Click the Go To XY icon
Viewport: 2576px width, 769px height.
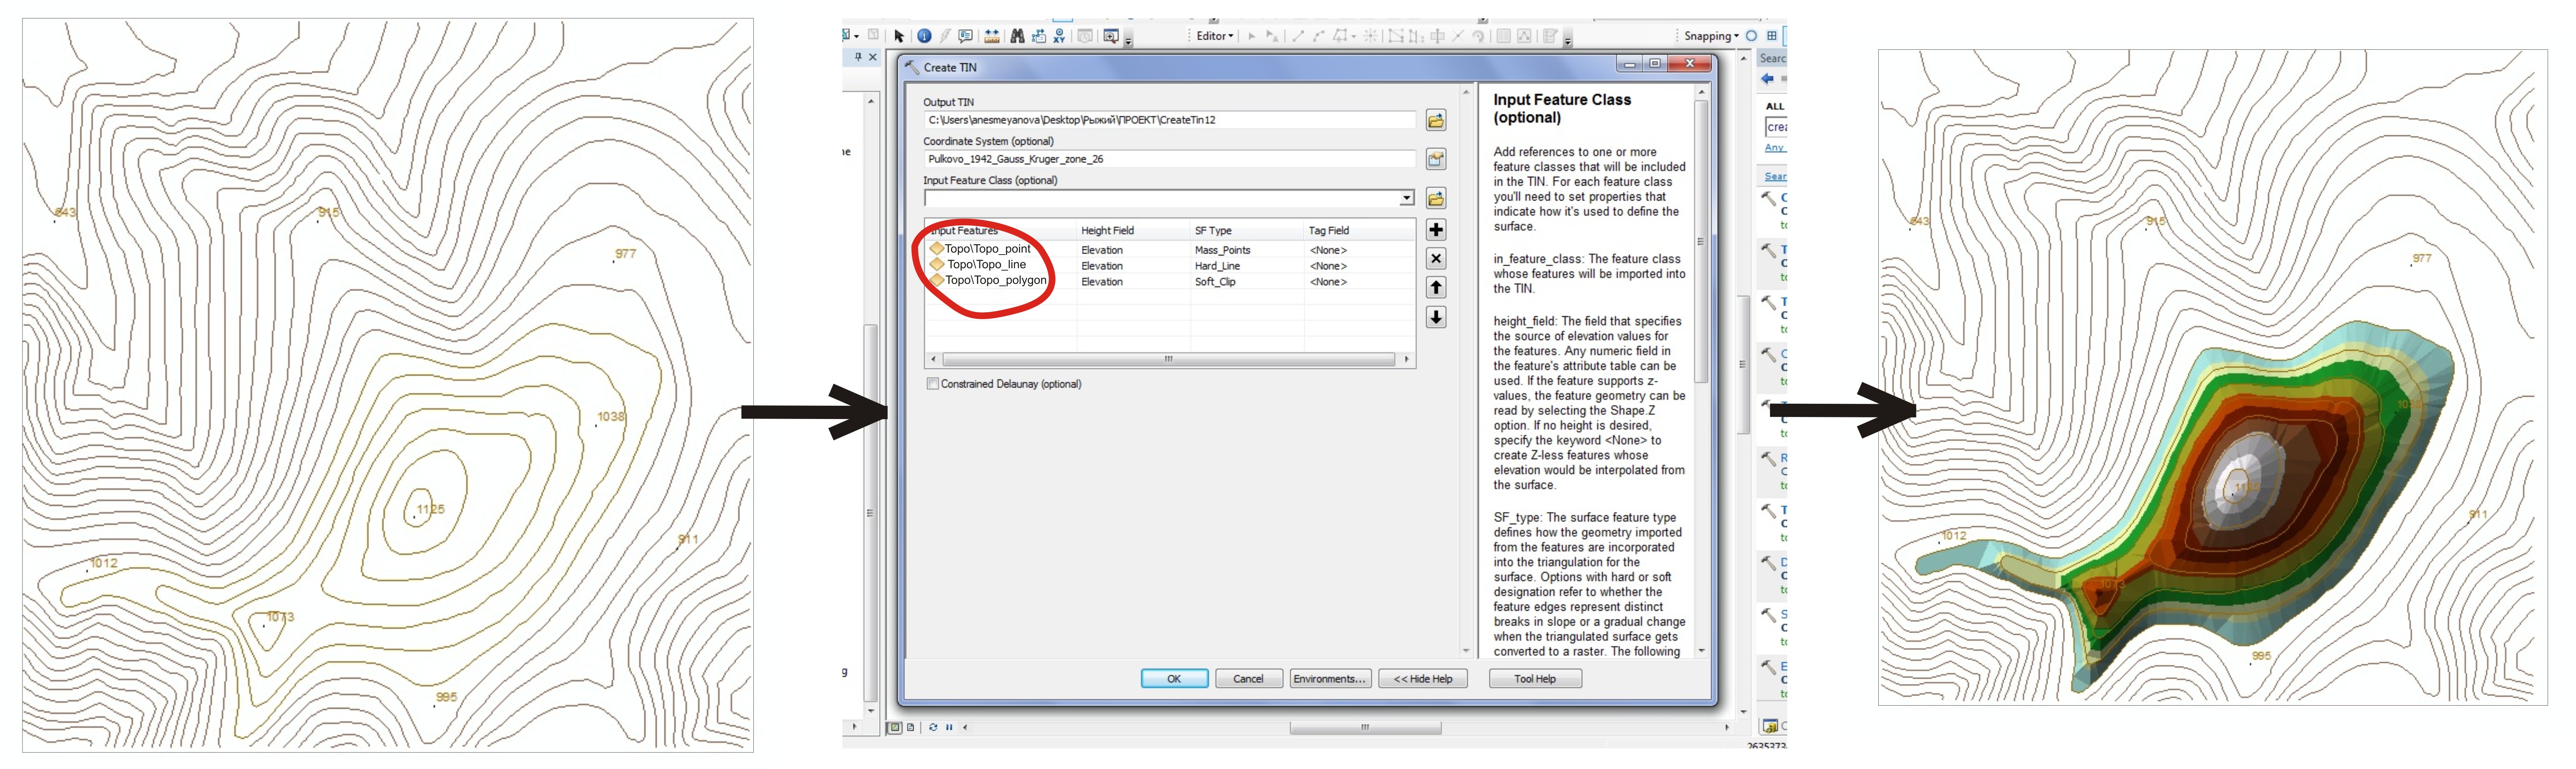[1059, 36]
